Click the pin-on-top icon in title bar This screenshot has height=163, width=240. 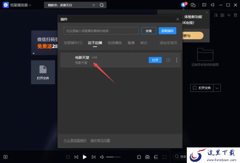(x=212, y=5)
